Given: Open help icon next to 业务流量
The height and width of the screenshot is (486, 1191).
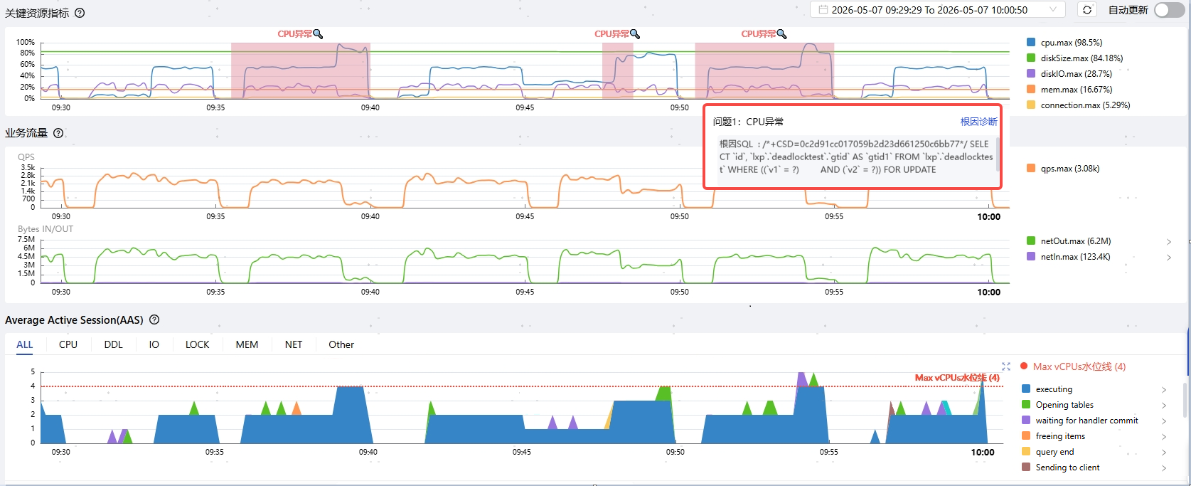Looking at the screenshot, I should click(58, 133).
